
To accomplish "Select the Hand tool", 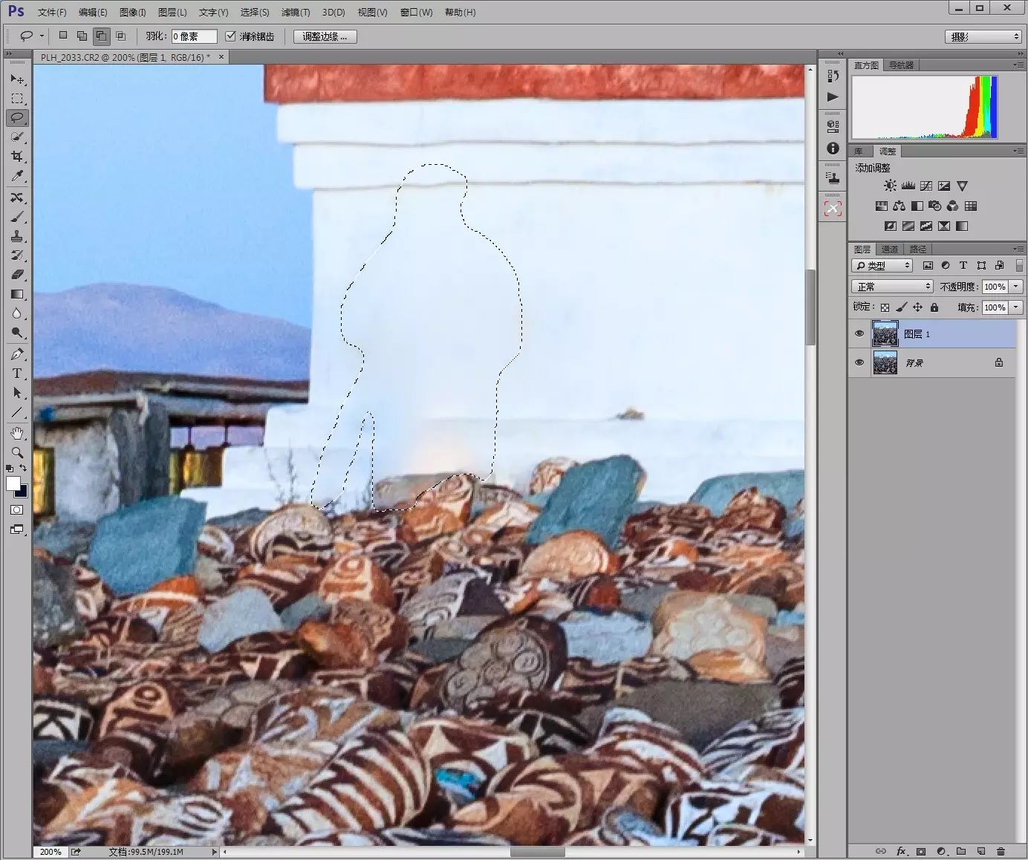I will (x=17, y=433).
